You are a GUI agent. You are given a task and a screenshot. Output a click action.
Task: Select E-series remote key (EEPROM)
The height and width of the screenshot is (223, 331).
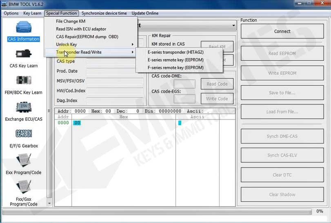[x=179, y=60]
